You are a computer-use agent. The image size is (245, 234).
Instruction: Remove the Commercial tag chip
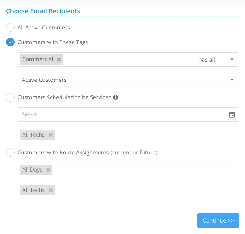[x=59, y=60]
